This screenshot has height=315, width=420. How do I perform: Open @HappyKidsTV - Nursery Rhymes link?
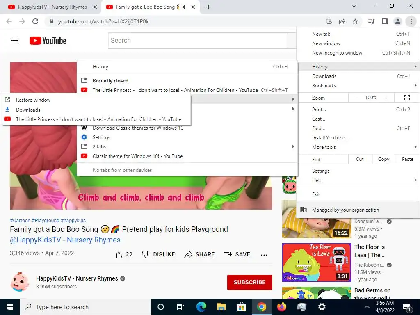[x=65, y=240]
